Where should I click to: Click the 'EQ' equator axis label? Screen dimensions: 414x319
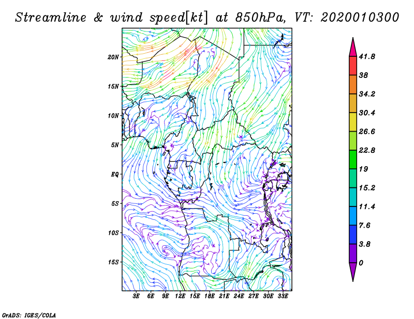click(114, 174)
